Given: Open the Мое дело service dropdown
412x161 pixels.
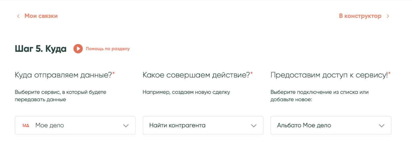Looking at the screenshot, I should [75, 125].
